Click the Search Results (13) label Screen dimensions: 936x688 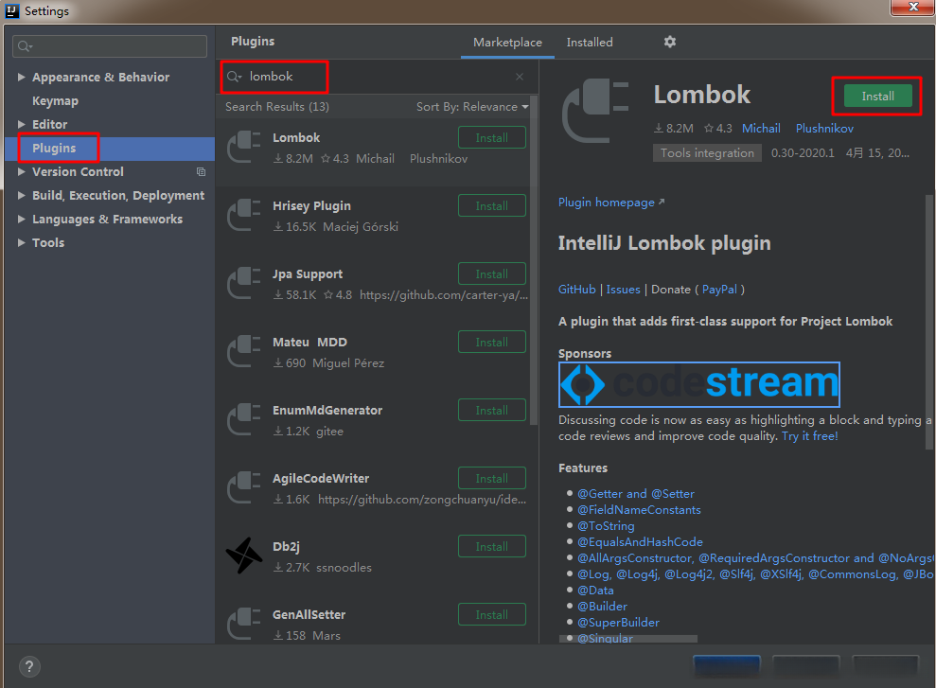point(277,107)
